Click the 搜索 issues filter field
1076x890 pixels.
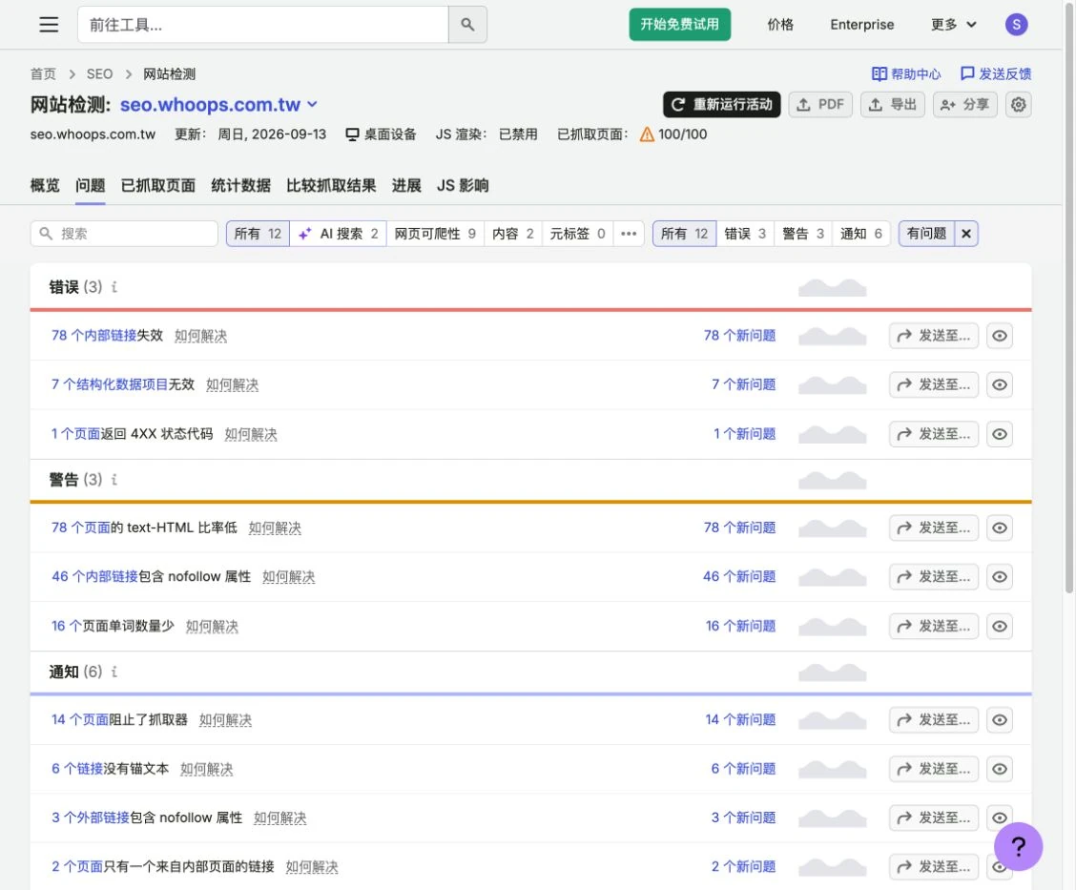coord(124,234)
